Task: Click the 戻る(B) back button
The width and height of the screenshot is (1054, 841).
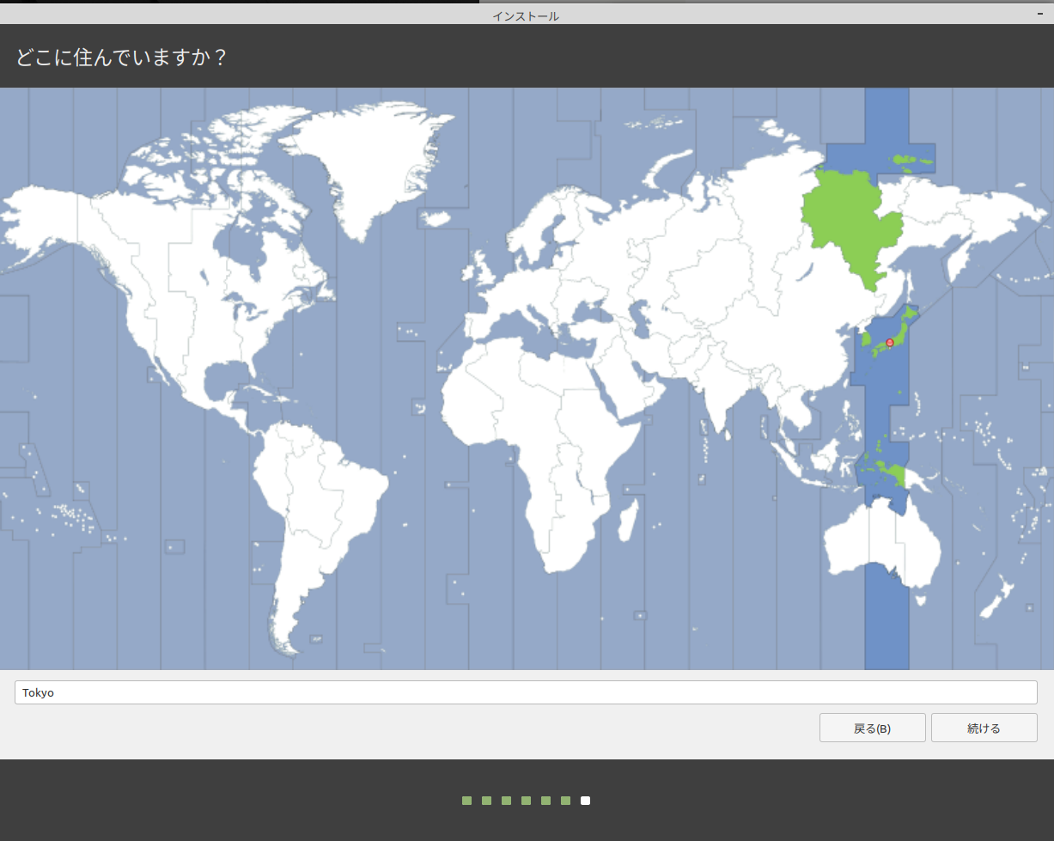Action: [x=872, y=728]
